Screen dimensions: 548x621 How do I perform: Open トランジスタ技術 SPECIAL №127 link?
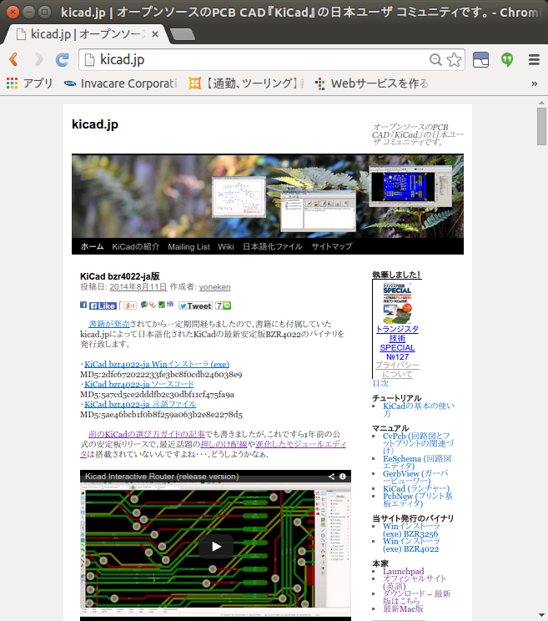397,343
